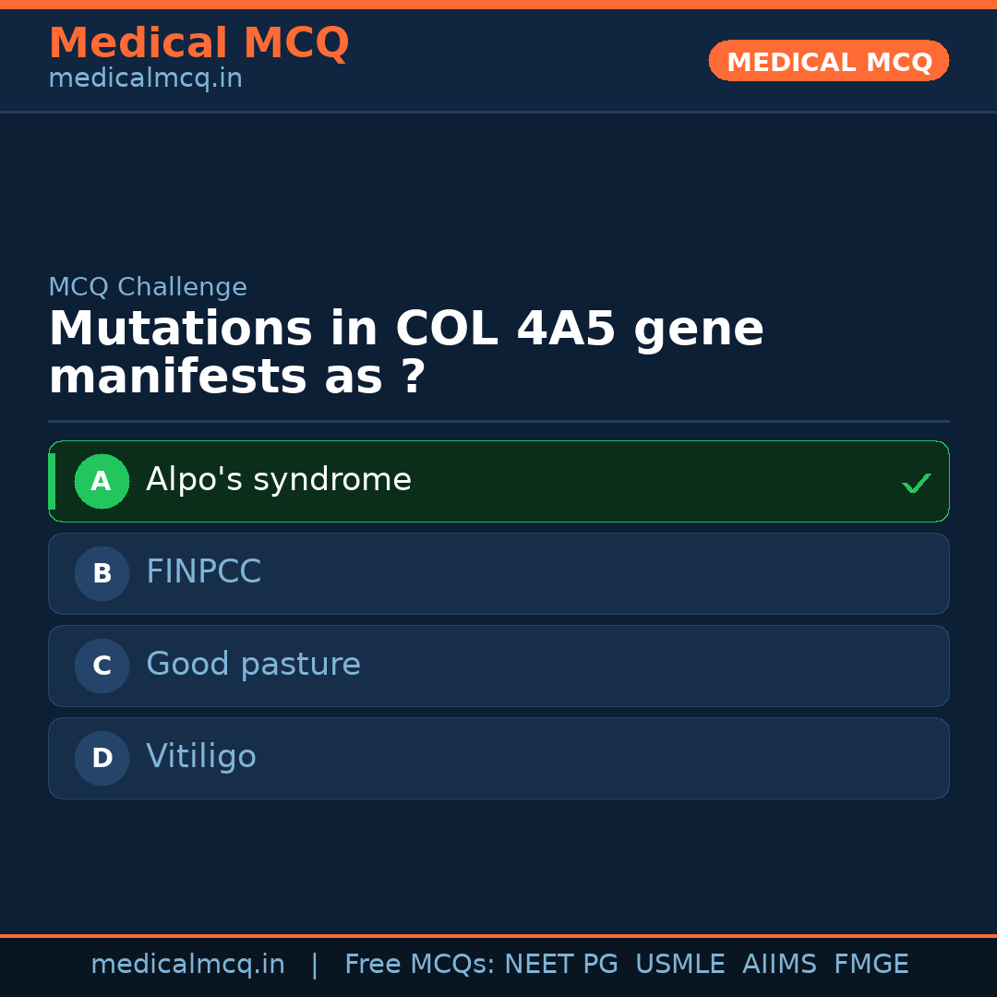Click the COL 4A5 gene question heading

(x=406, y=354)
